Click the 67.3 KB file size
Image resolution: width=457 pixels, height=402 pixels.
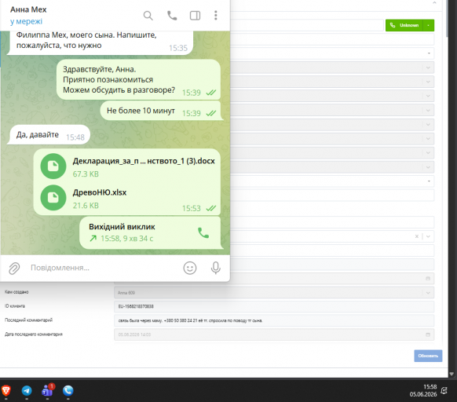(86, 174)
